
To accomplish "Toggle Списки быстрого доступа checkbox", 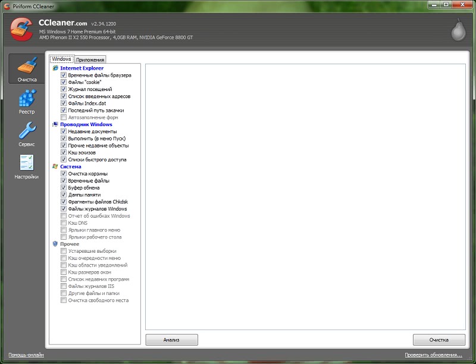I will tap(64, 159).
